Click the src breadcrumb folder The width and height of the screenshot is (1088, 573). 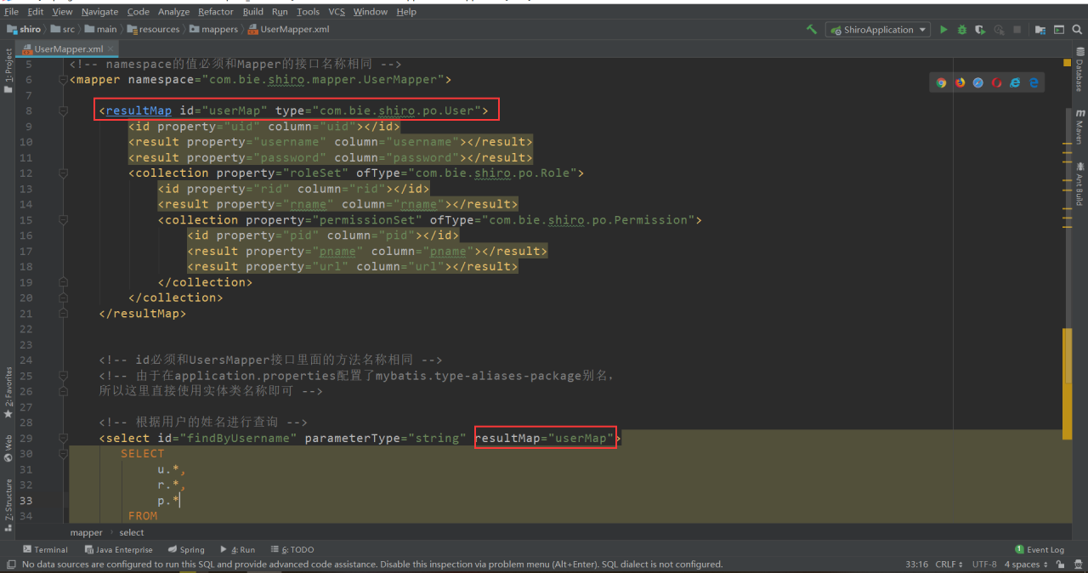(x=63, y=30)
